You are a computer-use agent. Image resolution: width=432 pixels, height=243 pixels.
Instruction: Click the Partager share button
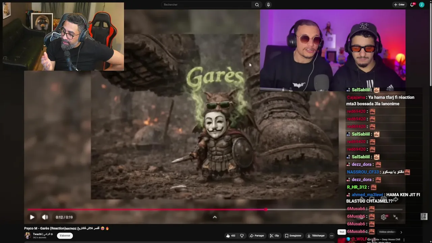[257, 236]
